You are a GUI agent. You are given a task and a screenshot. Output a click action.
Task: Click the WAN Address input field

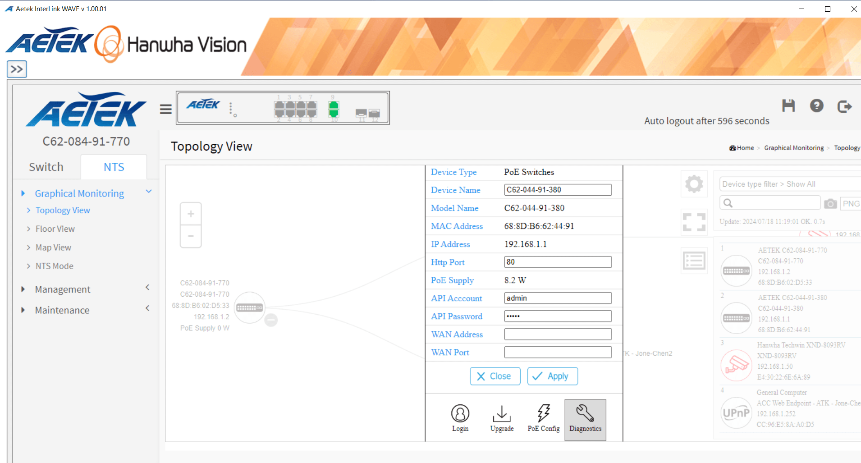tap(558, 335)
